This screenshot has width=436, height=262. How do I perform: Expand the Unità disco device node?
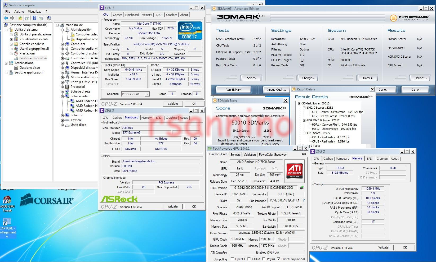tap(63, 125)
